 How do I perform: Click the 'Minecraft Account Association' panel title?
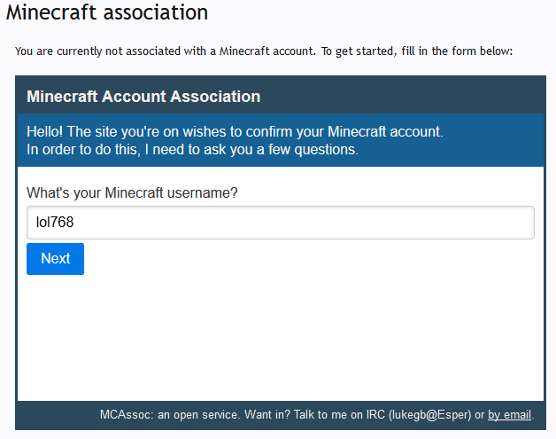pyautogui.click(x=143, y=97)
